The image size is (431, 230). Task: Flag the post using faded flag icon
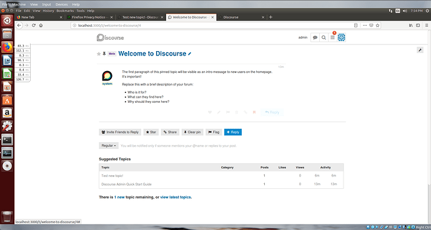227,112
